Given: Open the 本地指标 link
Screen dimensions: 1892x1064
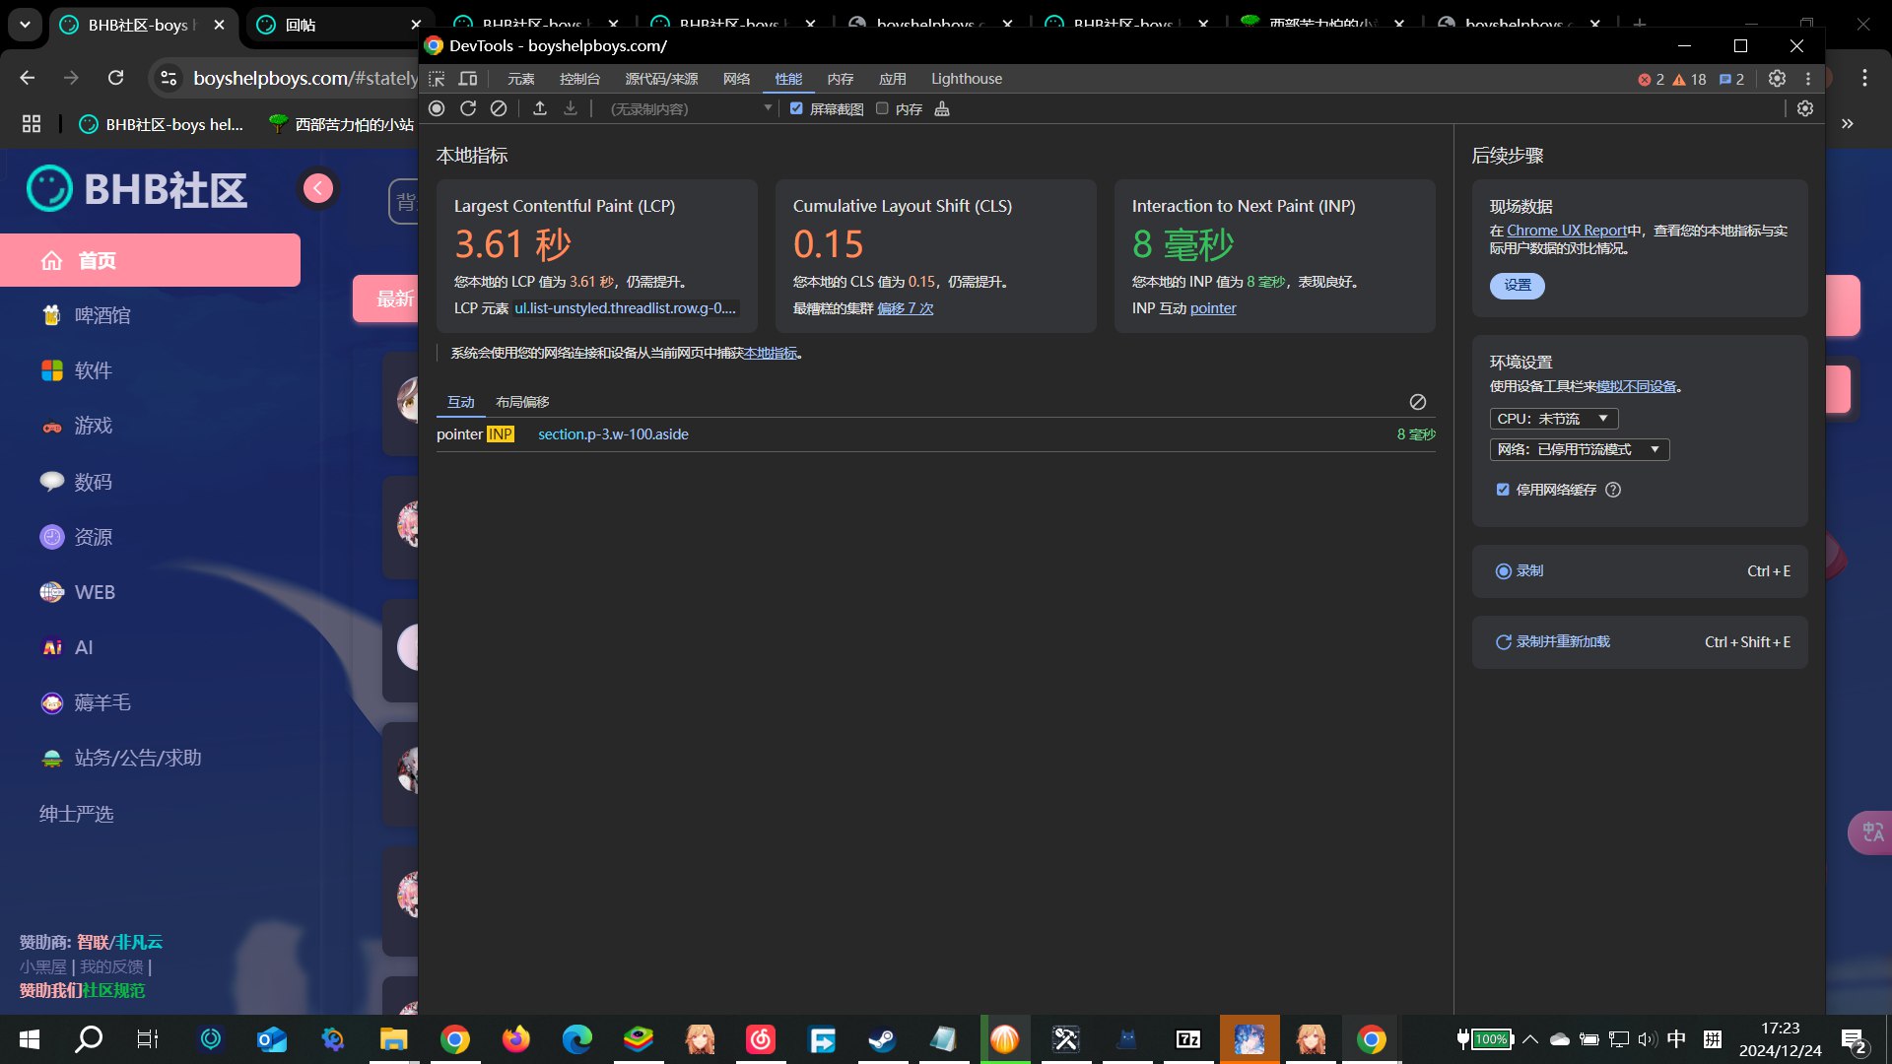Looking at the screenshot, I should pyautogui.click(x=771, y=353).
